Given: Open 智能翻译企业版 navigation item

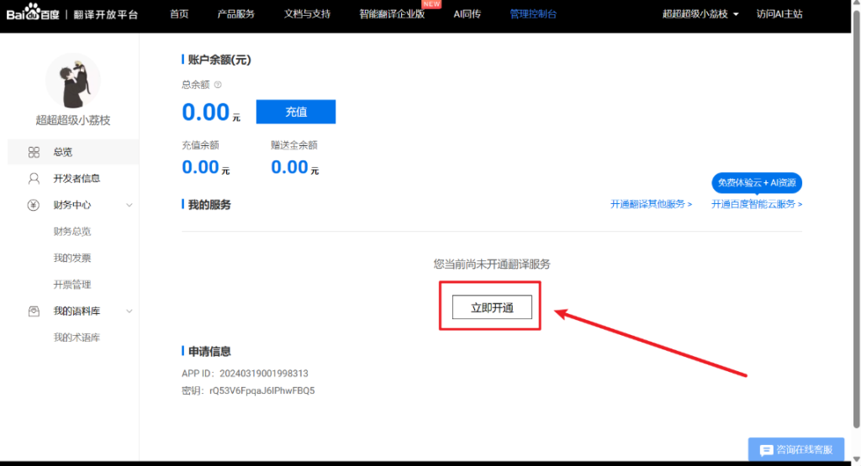Looking at the screenshot, I should pyautogui.click(x=392, y=14).
